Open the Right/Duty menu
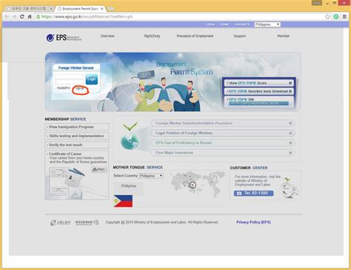 (x=152, y=36)
